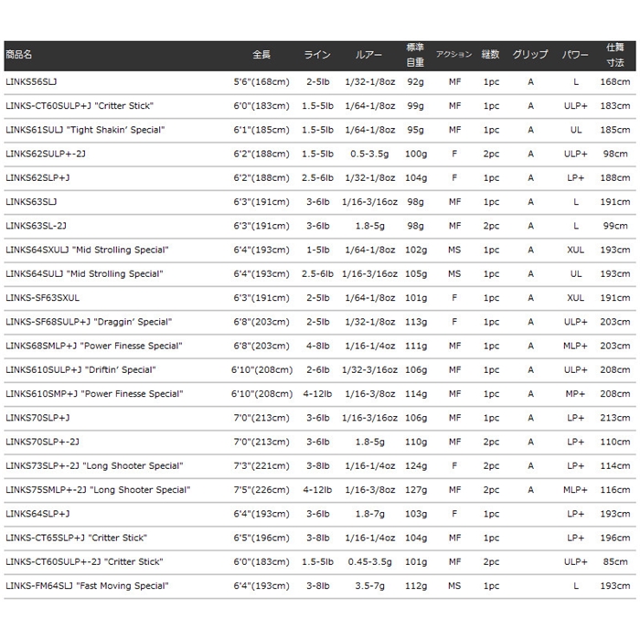Click the 113g weight cell

point(416,322)
